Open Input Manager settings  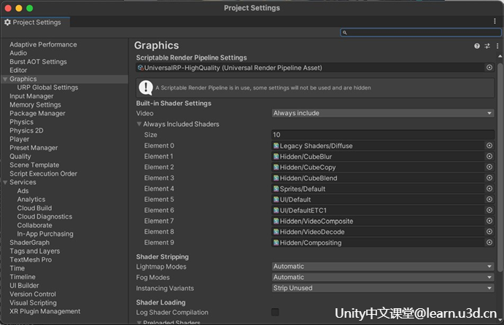pyautogui.click(x=31, y=96)
